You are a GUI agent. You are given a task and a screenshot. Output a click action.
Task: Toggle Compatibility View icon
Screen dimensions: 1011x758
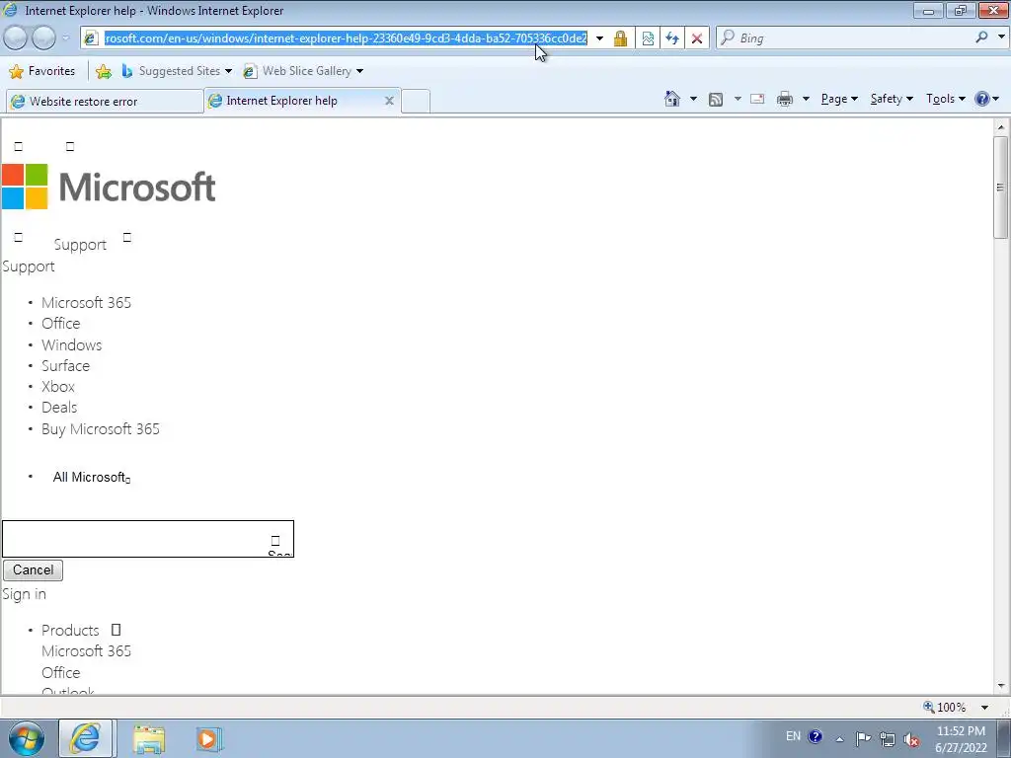tap(648, 38)
